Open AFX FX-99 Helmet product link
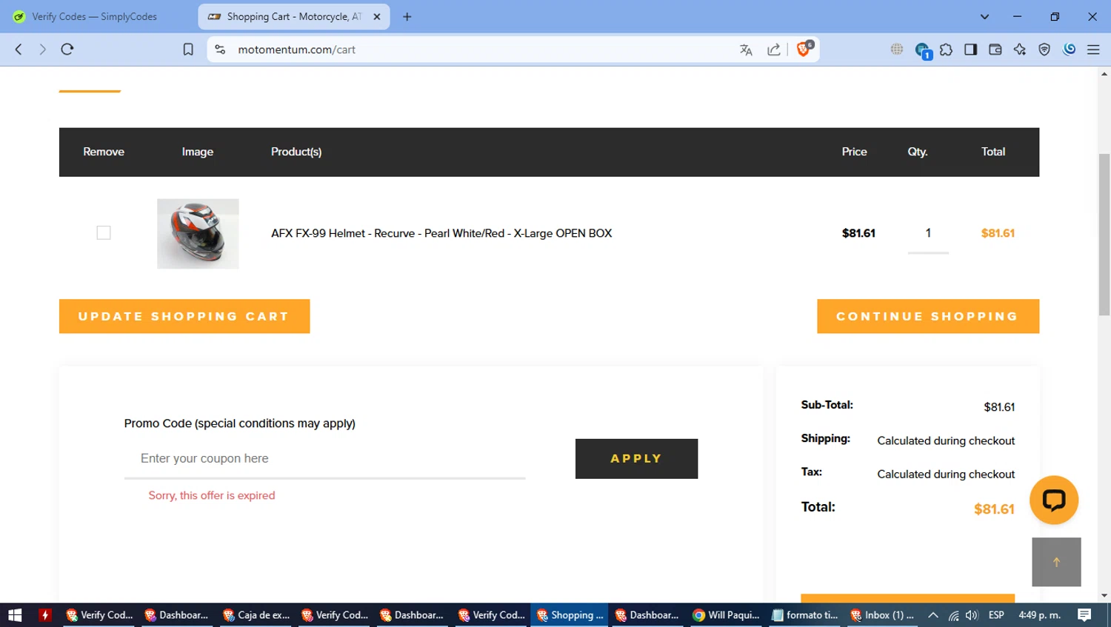 [441, 233]
